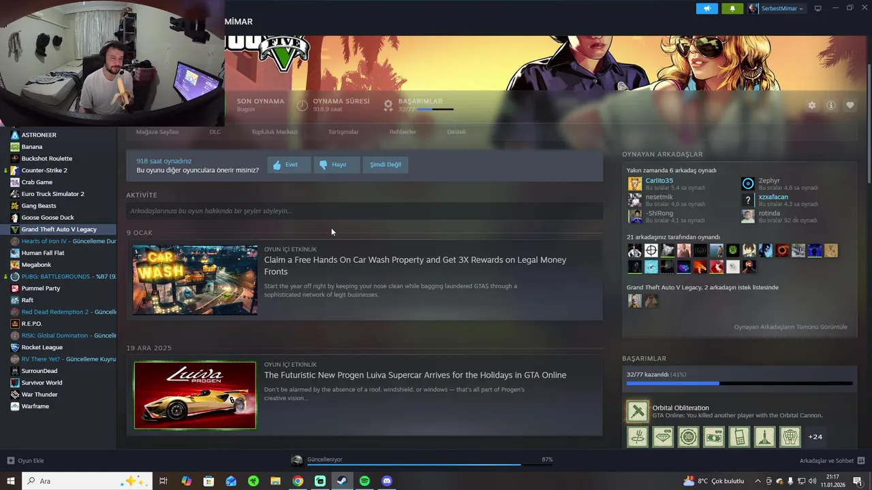872x490 pixels.
Task: Open friend Carlito35 profile
Action: 659,181
